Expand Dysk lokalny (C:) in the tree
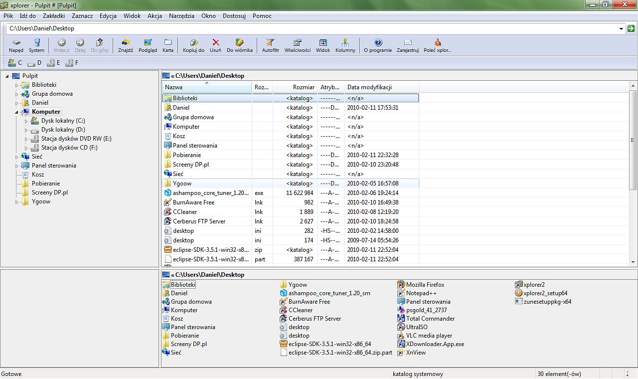This screenshot has width=638, height=379. 26,121
